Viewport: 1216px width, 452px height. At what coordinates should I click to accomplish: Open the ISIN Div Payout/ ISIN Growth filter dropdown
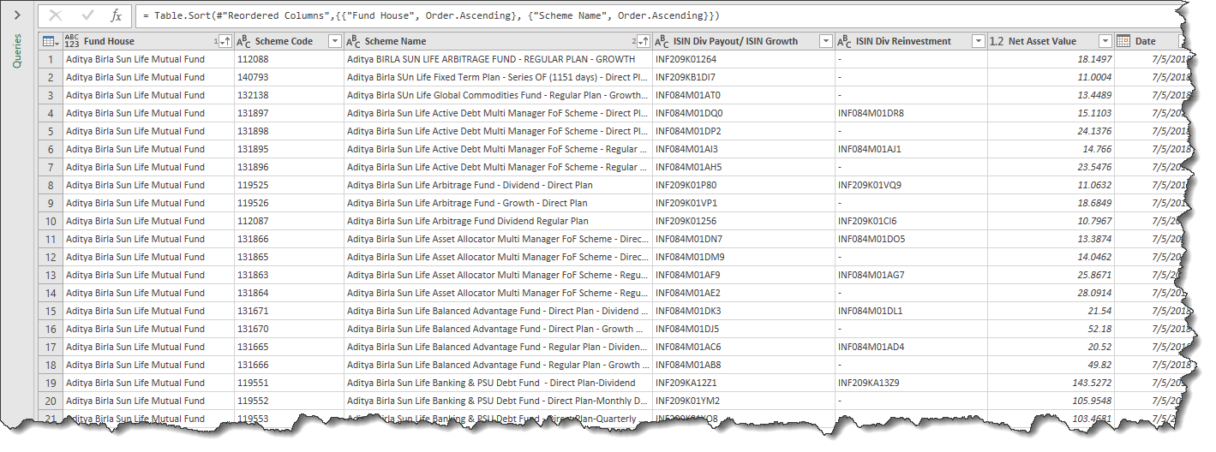tap(825, 41)
